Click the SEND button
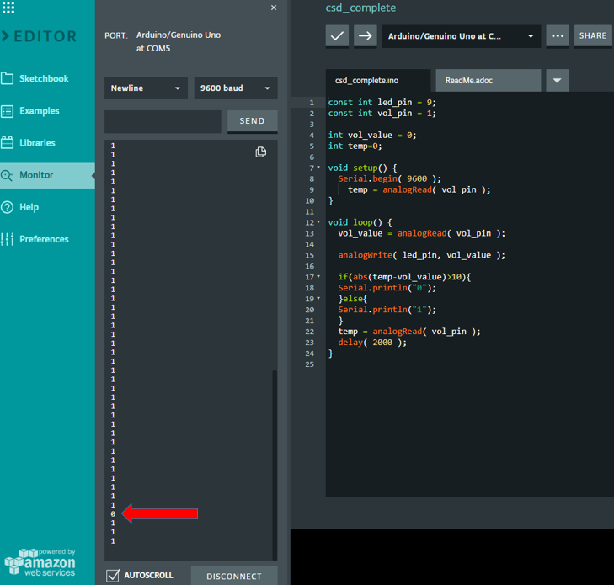This screenshot has height=585, width=614. [x=252, y=121]
